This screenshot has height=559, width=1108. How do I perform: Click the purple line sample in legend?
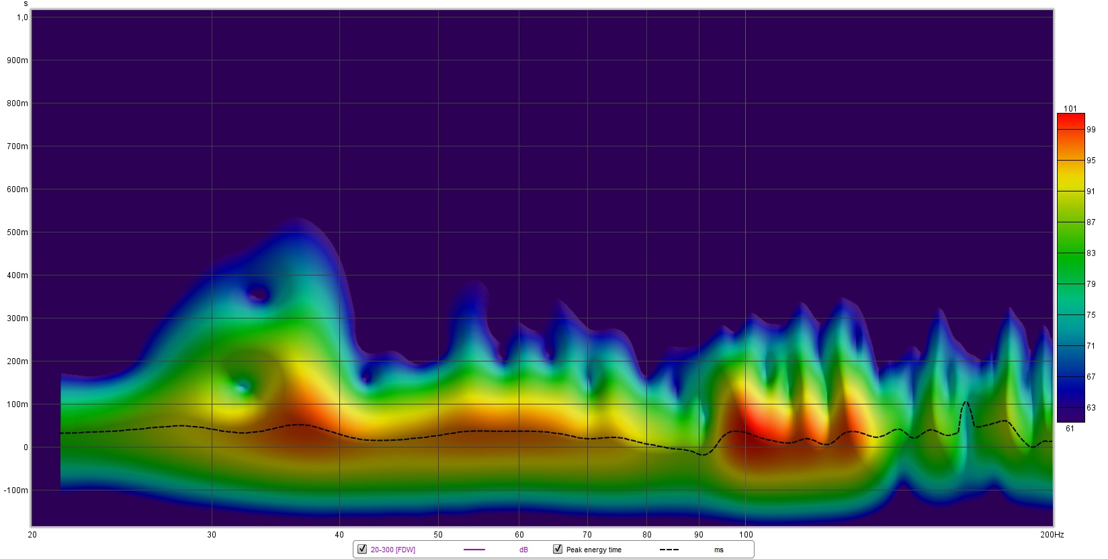[x=474, y=550]
